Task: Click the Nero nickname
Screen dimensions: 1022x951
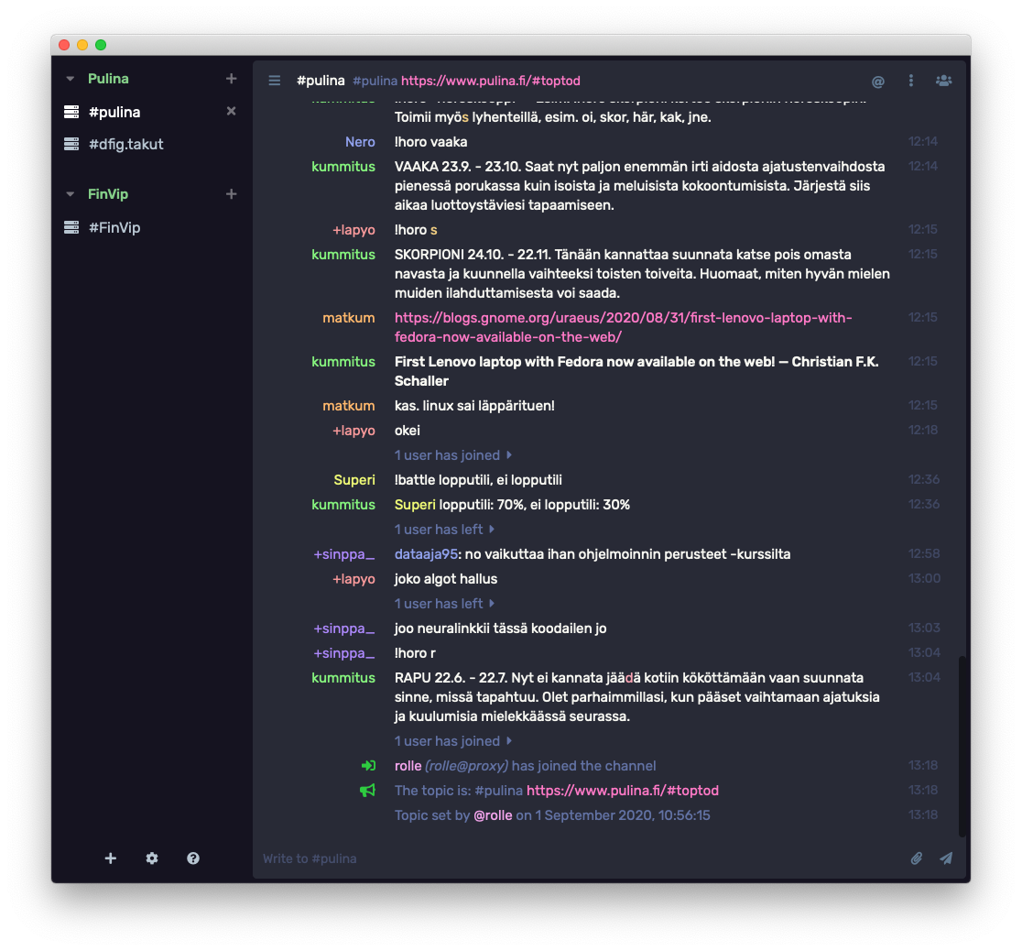Action: [360, 142]
